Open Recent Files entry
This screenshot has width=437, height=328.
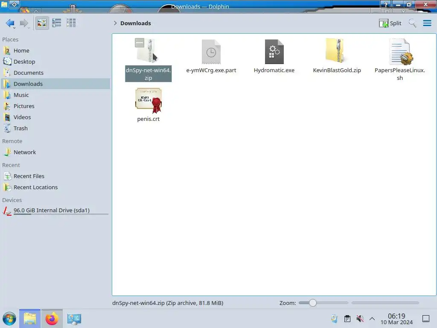point(56,176)
